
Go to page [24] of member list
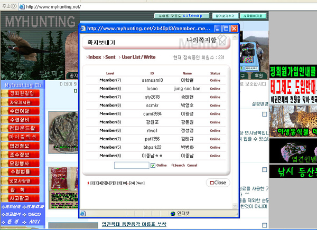[x=131, y=183]
